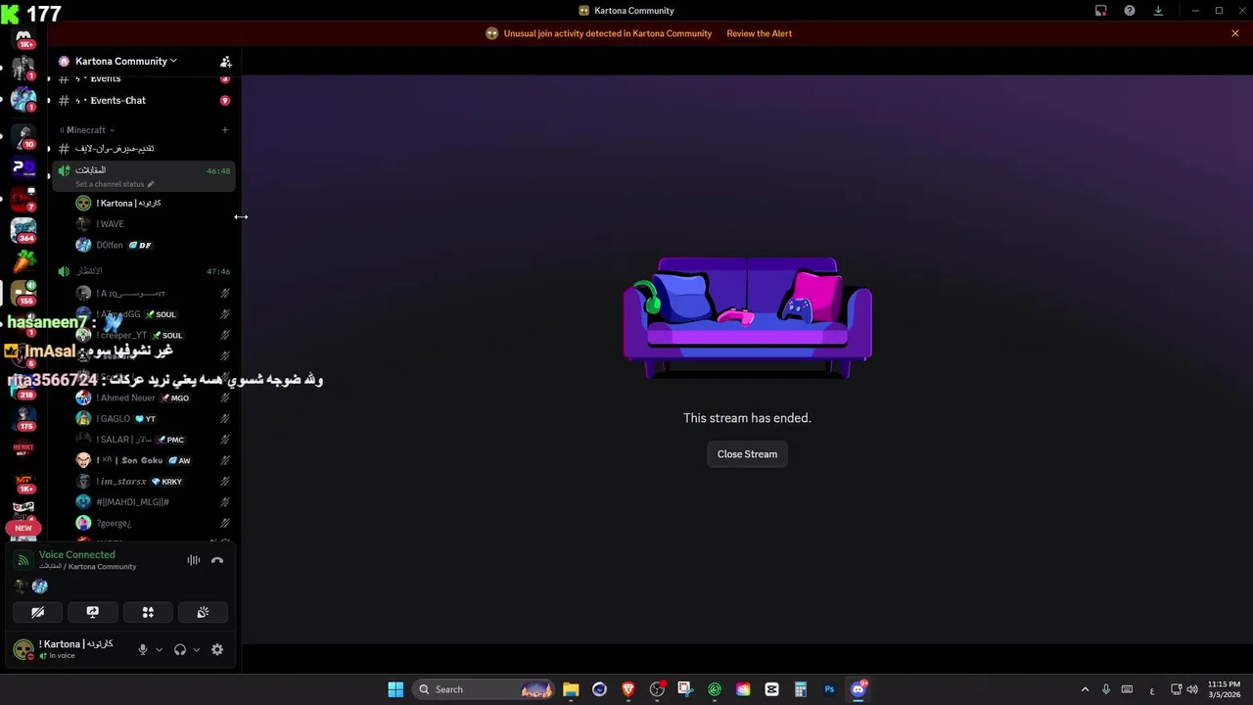Viewport: 1253px width, 705px height.
Task: Open microphone input options chevron
Action: pyautogui.click(x=159, y=649)
